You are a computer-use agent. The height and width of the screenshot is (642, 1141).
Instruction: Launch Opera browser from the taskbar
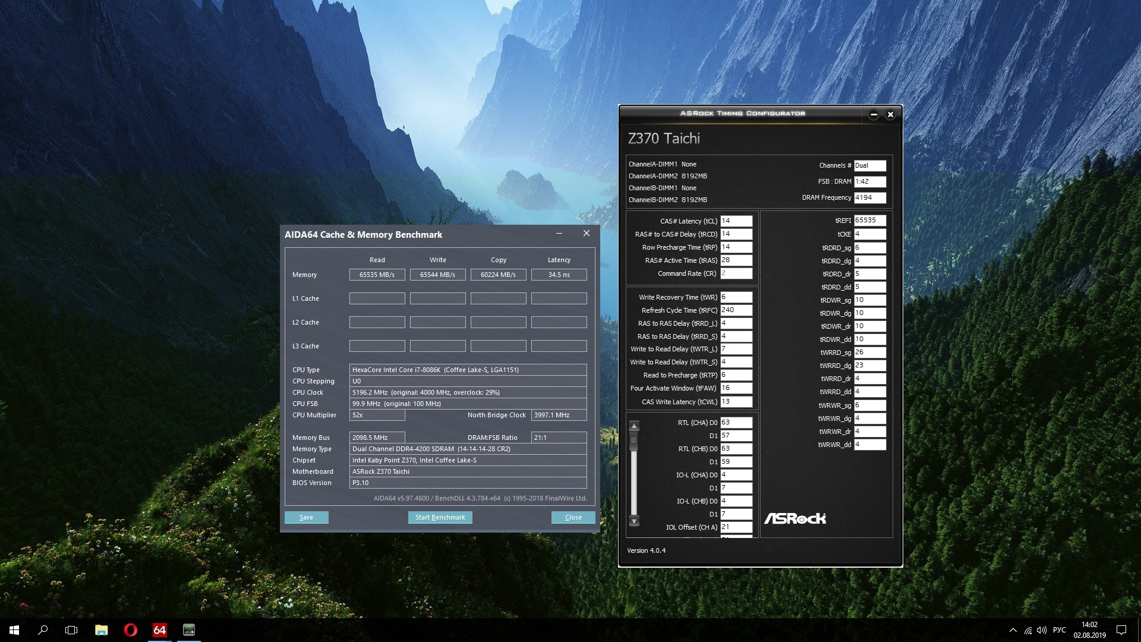(130, 630)
